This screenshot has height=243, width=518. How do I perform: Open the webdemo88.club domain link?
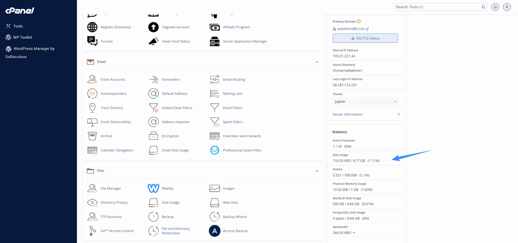point(351,29)
